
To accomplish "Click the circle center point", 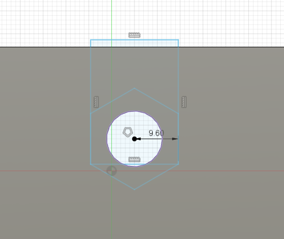I will coord(134,139).
